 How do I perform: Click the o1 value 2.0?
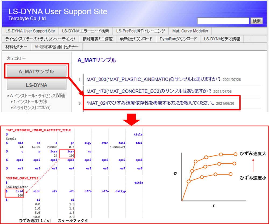(72, 217)
